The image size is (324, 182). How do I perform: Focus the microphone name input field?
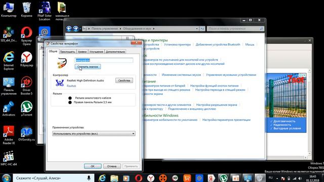[104, 60]
